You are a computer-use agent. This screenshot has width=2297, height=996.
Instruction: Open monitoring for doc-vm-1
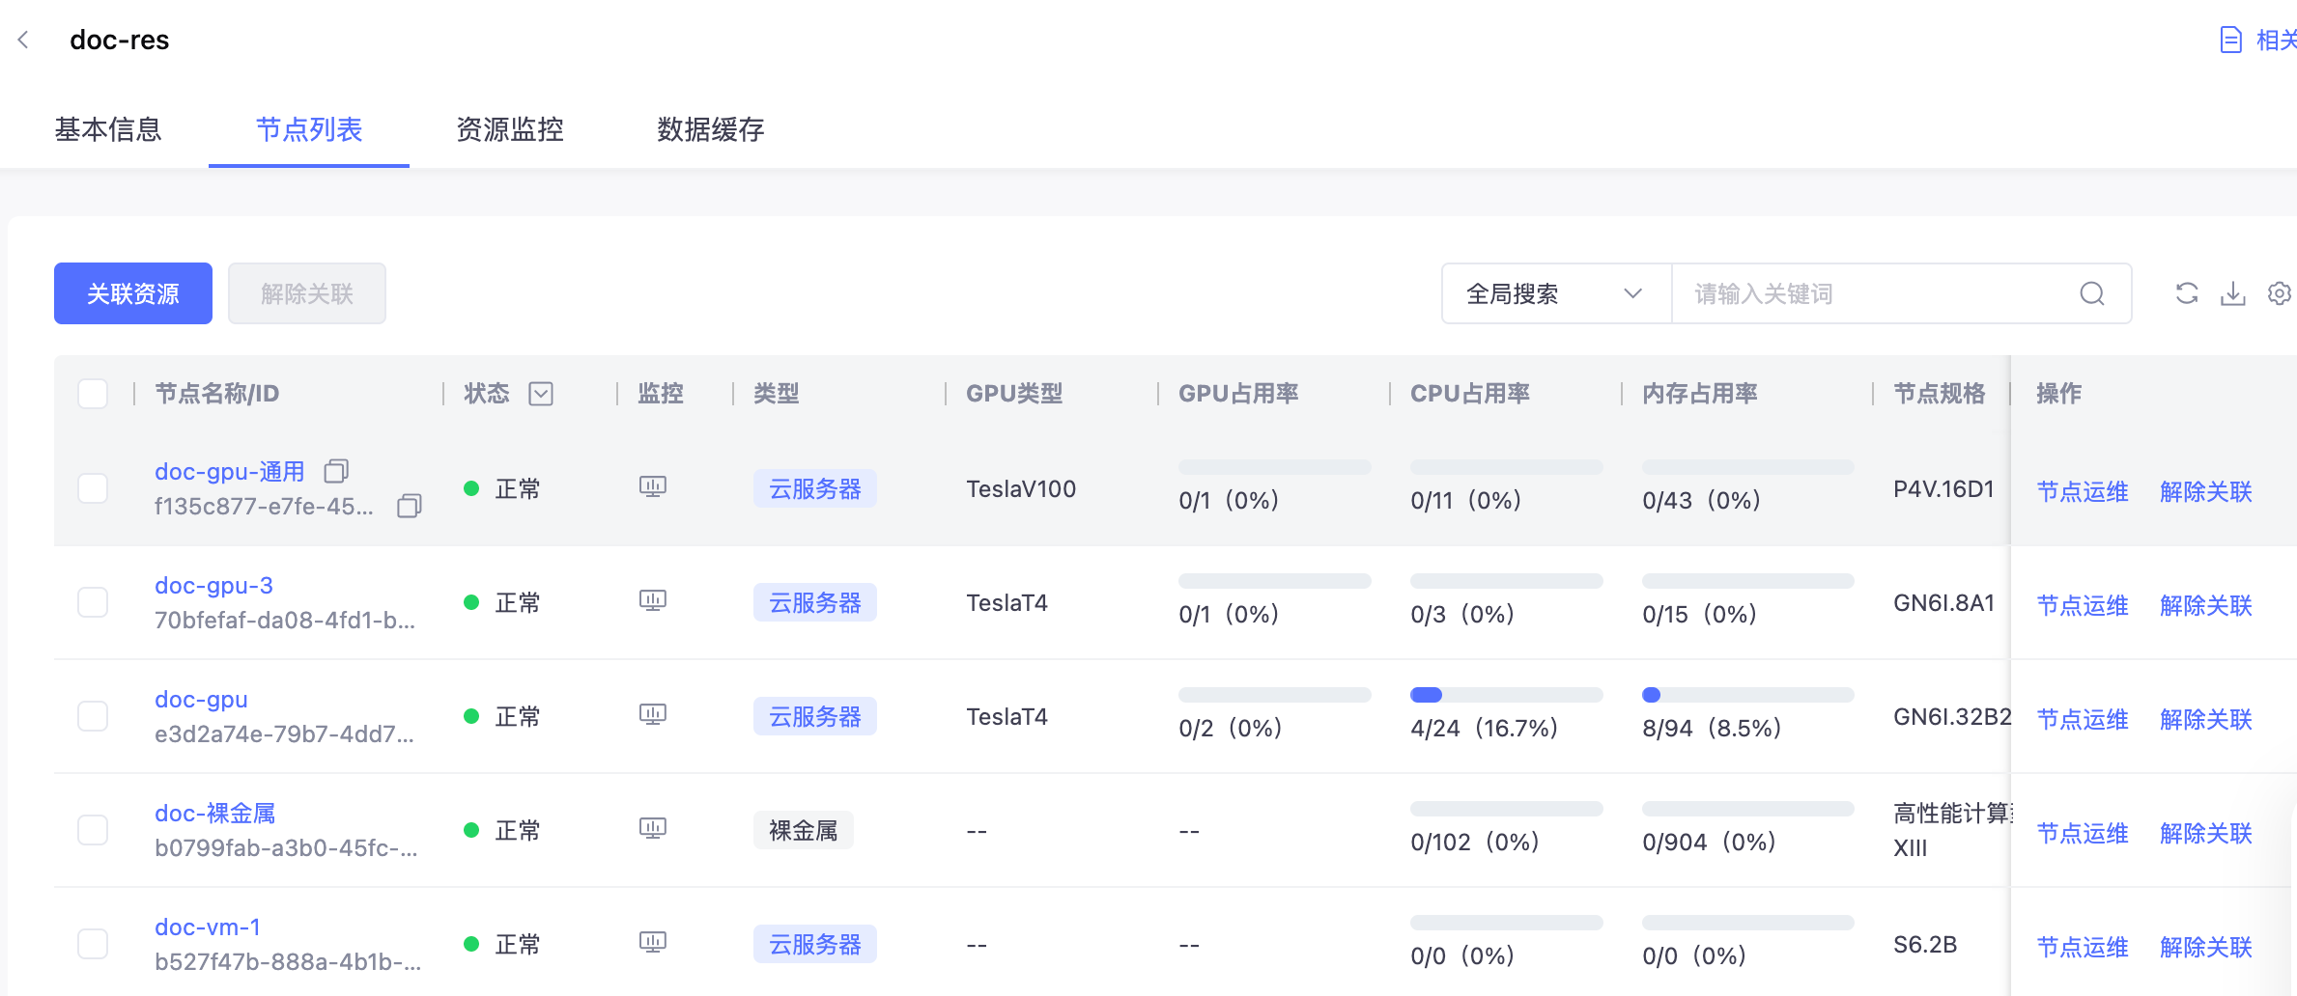pyautogui.click(x=653, y=943)
